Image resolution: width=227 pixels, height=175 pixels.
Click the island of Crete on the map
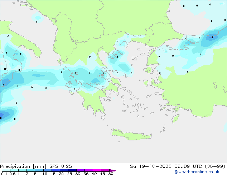pyautogui.click(x=131, y=135)
